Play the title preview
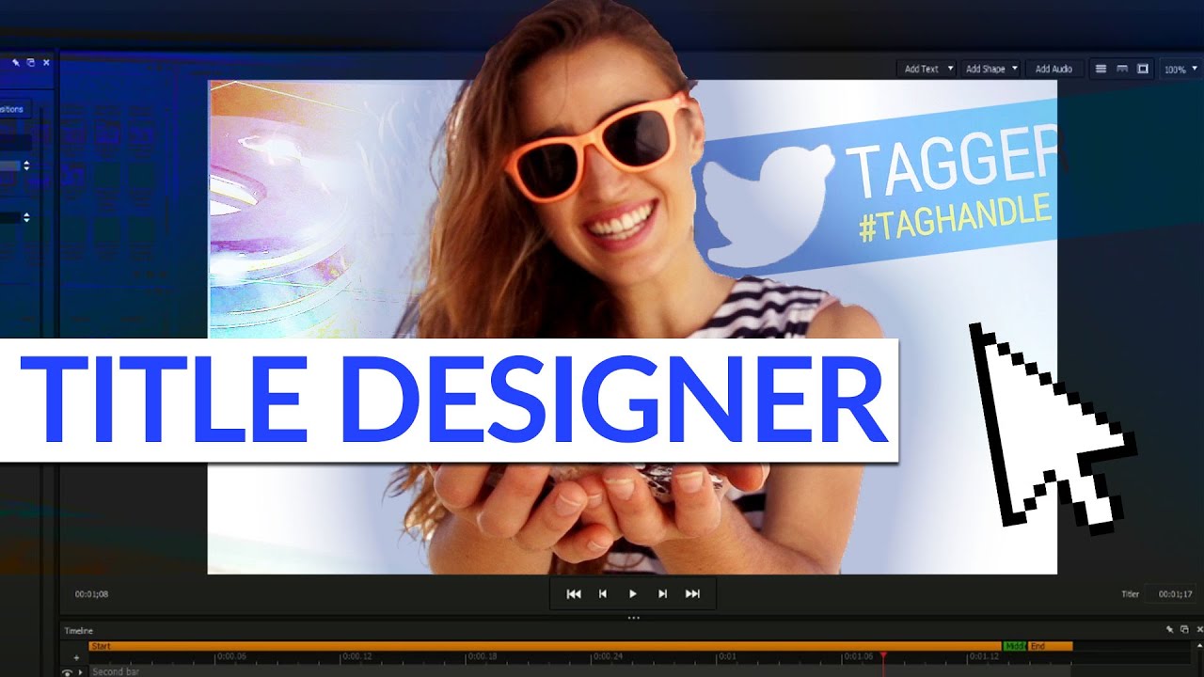 point(633,593)
